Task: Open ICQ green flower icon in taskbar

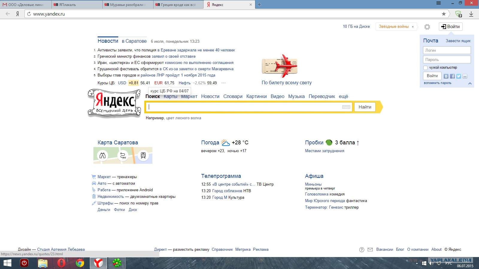Action: pyautogui.click(x=117, y=263)
